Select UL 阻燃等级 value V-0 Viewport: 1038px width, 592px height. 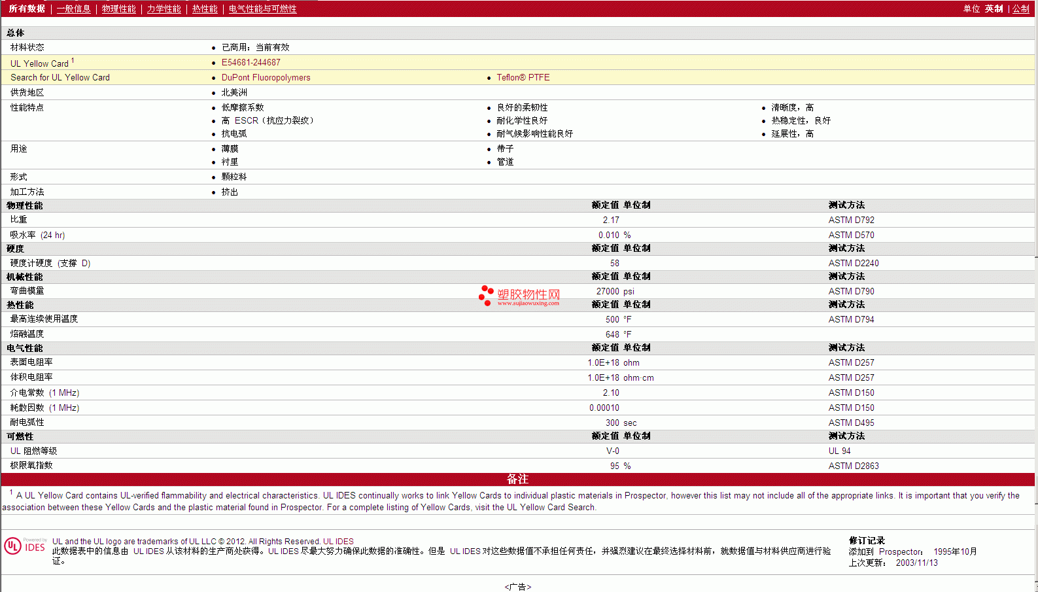[613, 451]
